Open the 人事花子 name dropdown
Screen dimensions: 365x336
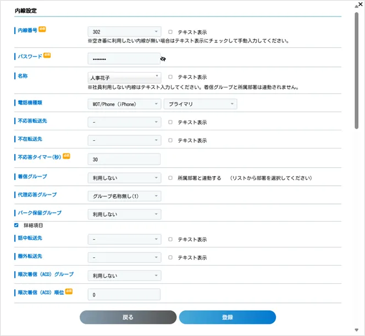[124, 78]
